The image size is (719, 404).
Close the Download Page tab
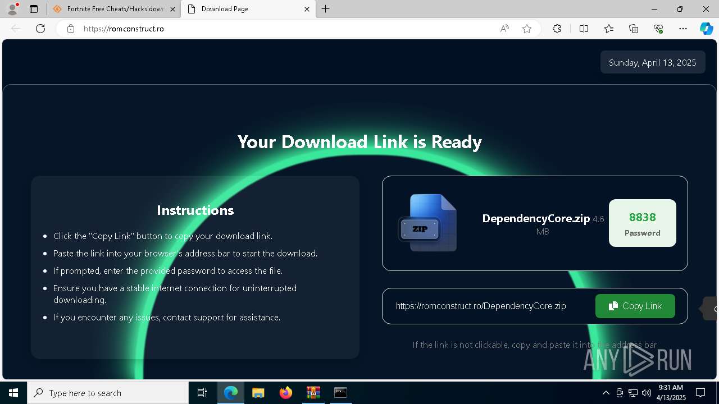[307, 9]
